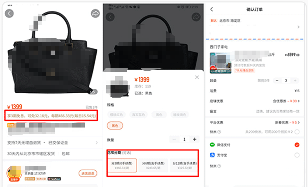Select the black color specification chip
Screen dimensions: 308x187
pyautogui.click(x=115, y=126)
